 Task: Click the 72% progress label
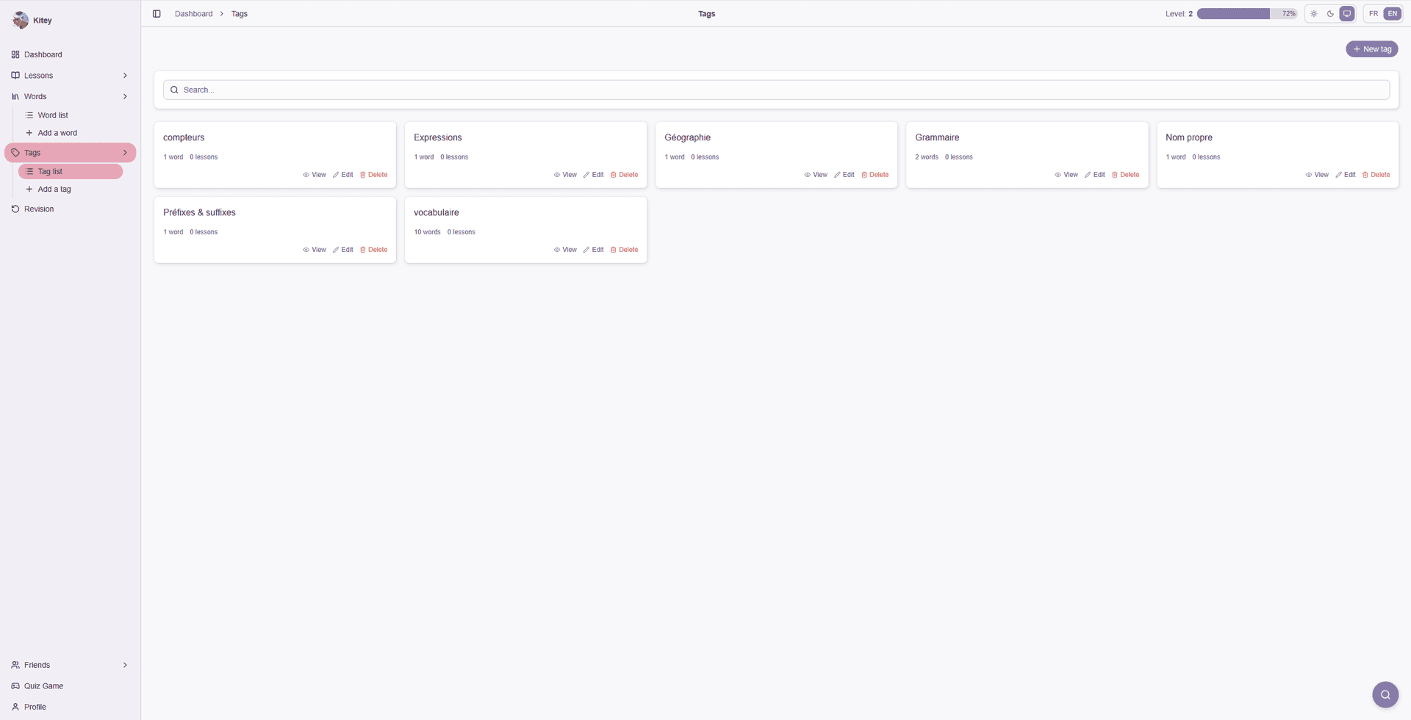[x=1289, y=14]
